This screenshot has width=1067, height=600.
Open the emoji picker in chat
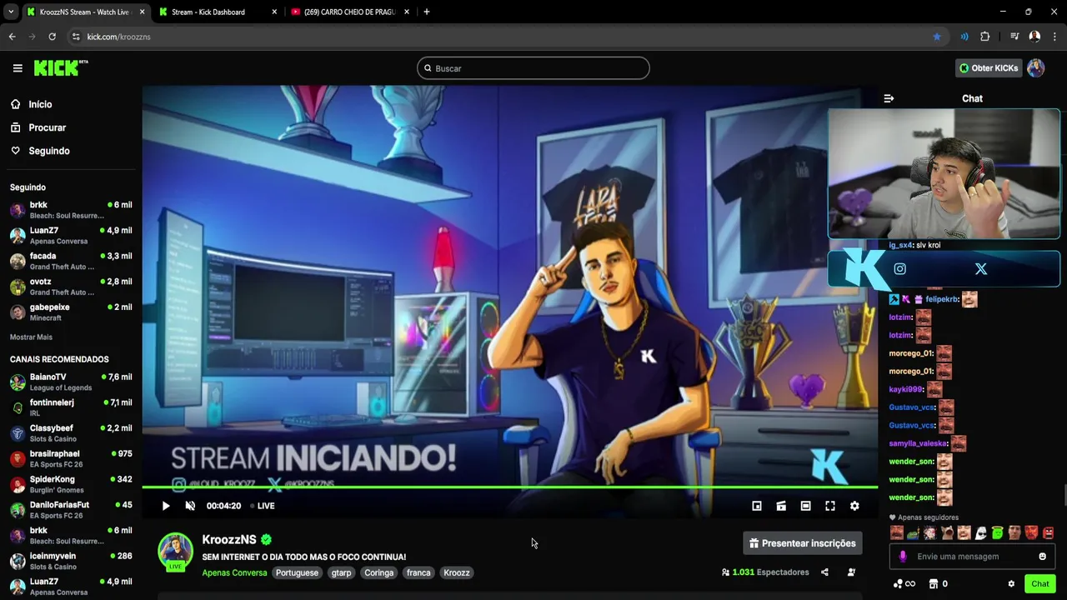pyautogui.click(x=1042, y=557)
